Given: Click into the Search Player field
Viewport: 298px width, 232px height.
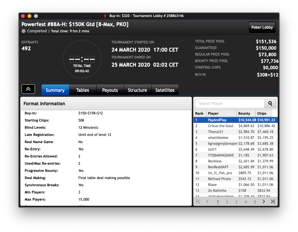Looking at the screenshot, I should pyautogui.click(x=229, y=104).
